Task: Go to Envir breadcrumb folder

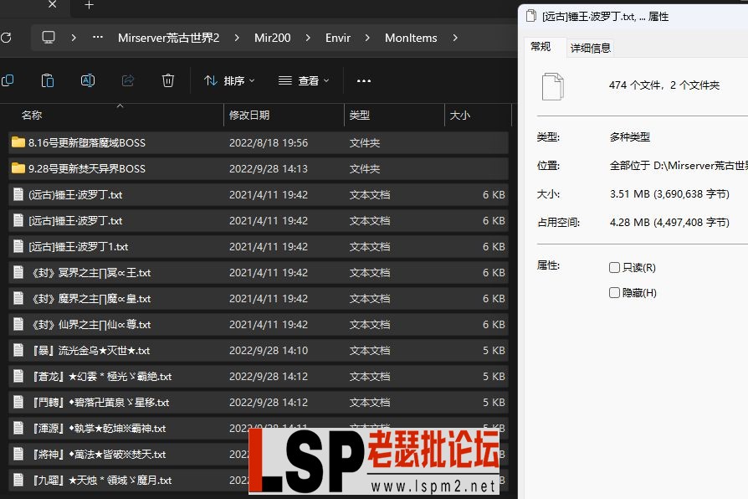Action: (x=338, y=38)
